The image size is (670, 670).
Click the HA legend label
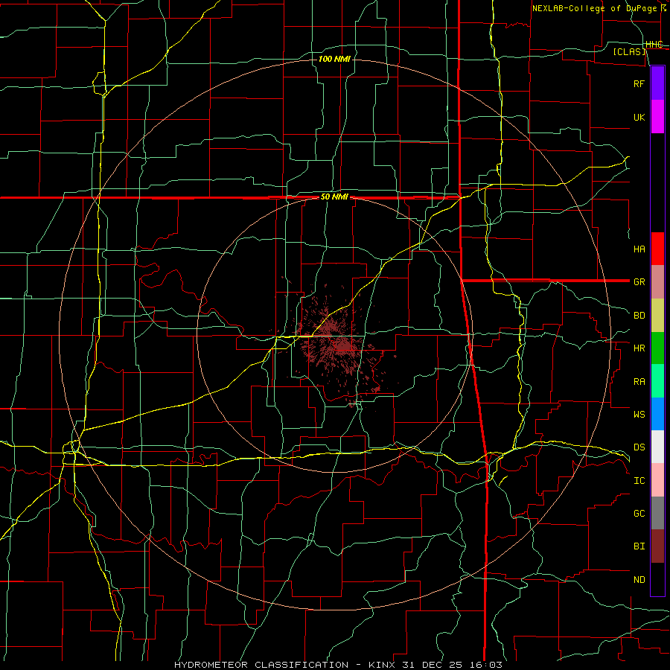[639, 249]
